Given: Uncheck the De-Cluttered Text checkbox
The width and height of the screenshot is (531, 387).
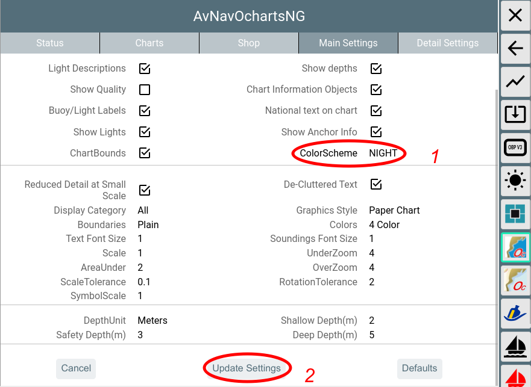Looking at the screenshot, I should point(376,184).
